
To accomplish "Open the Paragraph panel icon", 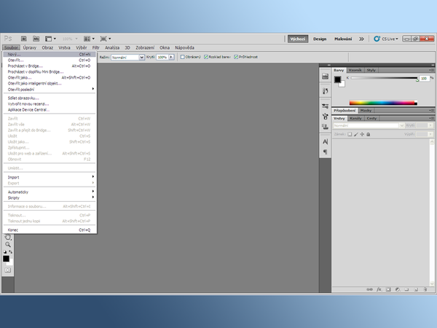I will [x=325, y=152].
